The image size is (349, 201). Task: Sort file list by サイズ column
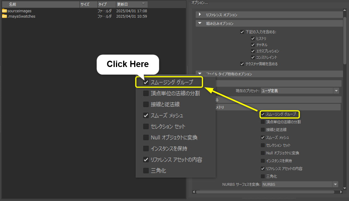point(88,4)
